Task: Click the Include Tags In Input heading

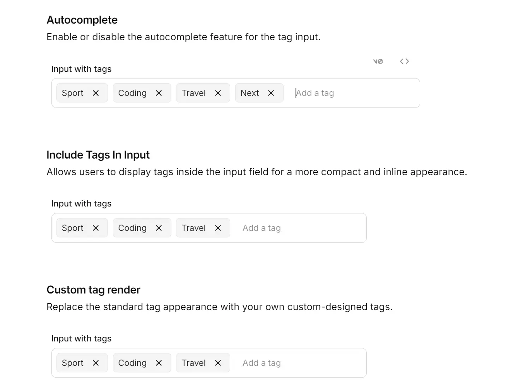Action: tap(98, 155)
